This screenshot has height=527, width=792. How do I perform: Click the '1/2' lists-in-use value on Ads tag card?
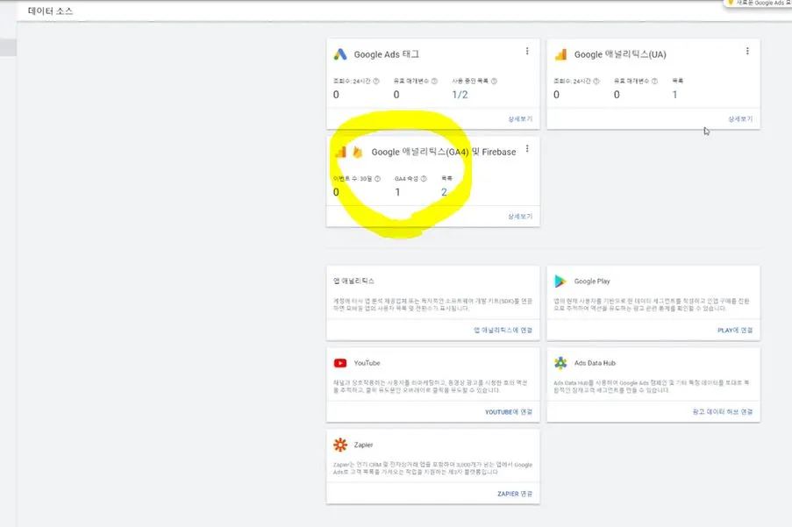click(460, 95)
